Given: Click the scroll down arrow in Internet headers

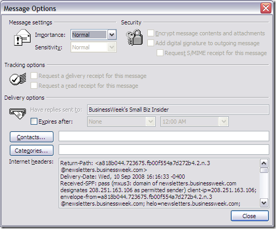Looking at the screenshot, I should click(264, 203).
